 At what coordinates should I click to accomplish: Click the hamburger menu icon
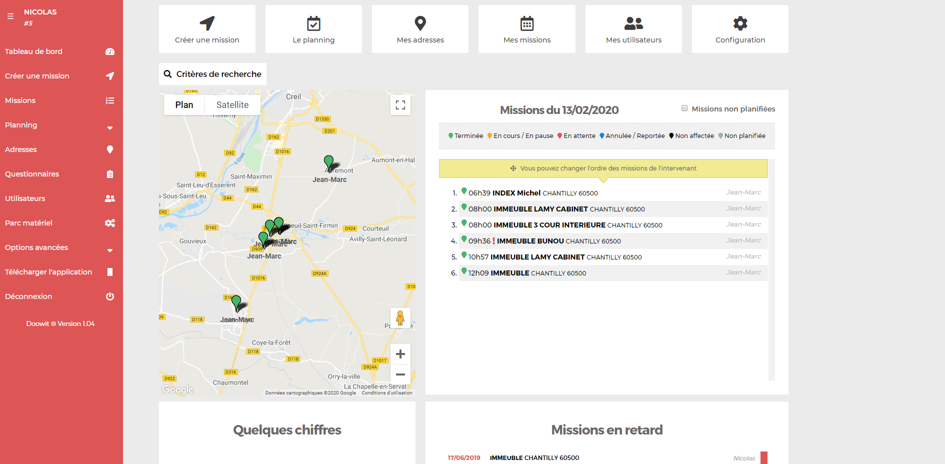(x=10, y=16)
